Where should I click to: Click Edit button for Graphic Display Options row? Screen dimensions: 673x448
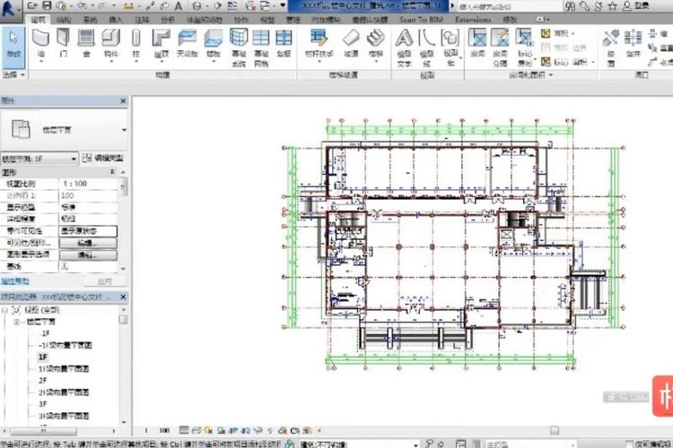pyautogui.click(x=88, y=255)
